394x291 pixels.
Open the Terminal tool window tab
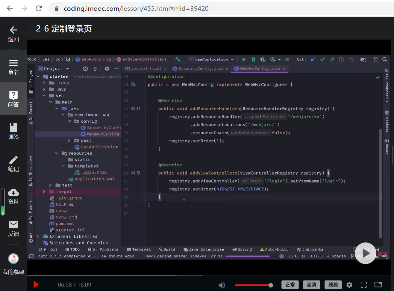tap(139, 249)
